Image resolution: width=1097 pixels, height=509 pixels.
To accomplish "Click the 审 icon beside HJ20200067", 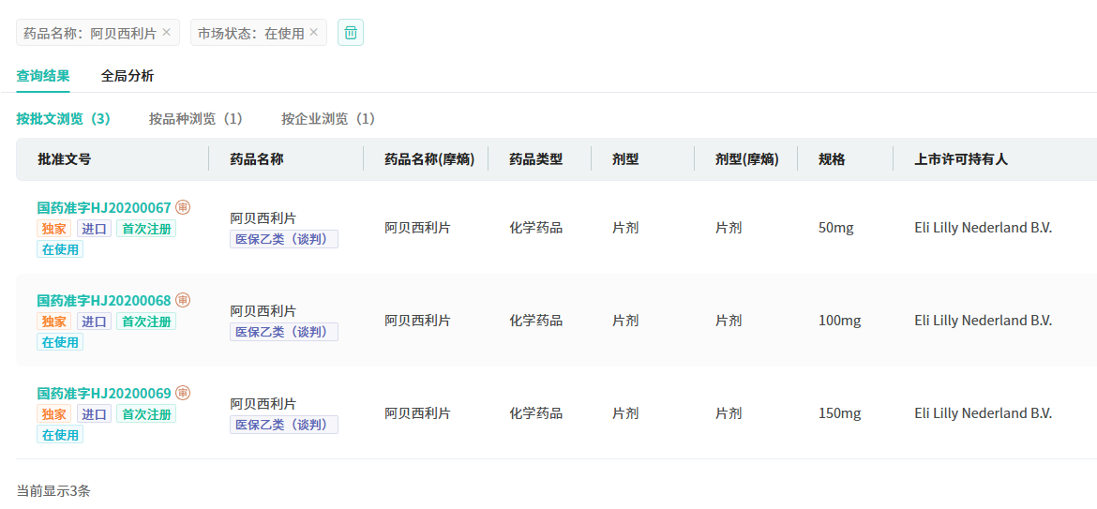I will (183, 207).
